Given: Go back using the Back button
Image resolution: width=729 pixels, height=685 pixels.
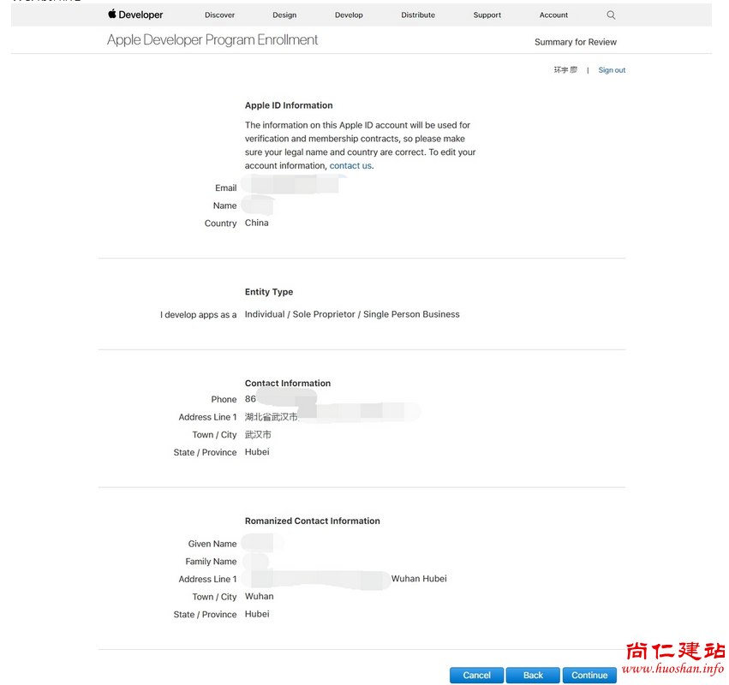Looking at the screenshot, I should (533, 675).
